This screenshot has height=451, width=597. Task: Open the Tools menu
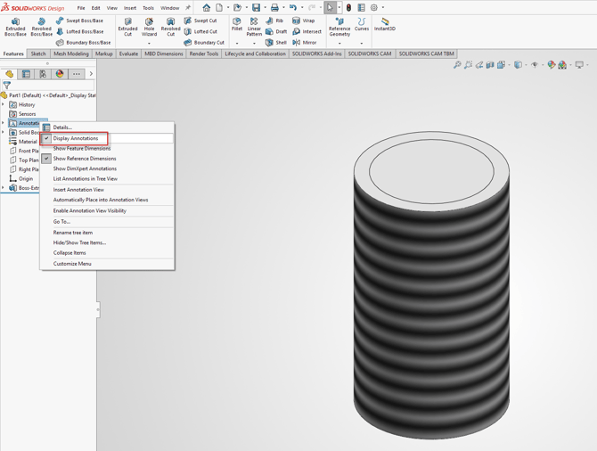pyautogui.click(x=149, y=8)
